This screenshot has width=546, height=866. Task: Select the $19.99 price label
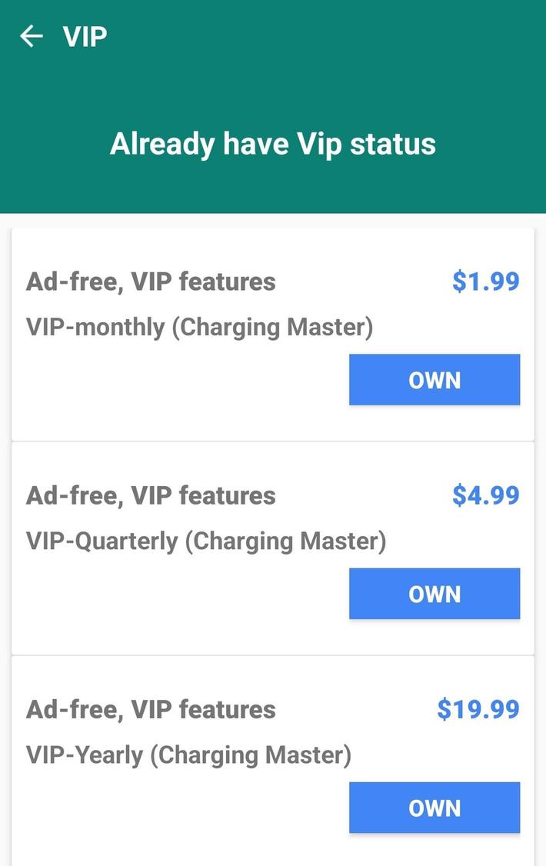click(x=478, y=709)
